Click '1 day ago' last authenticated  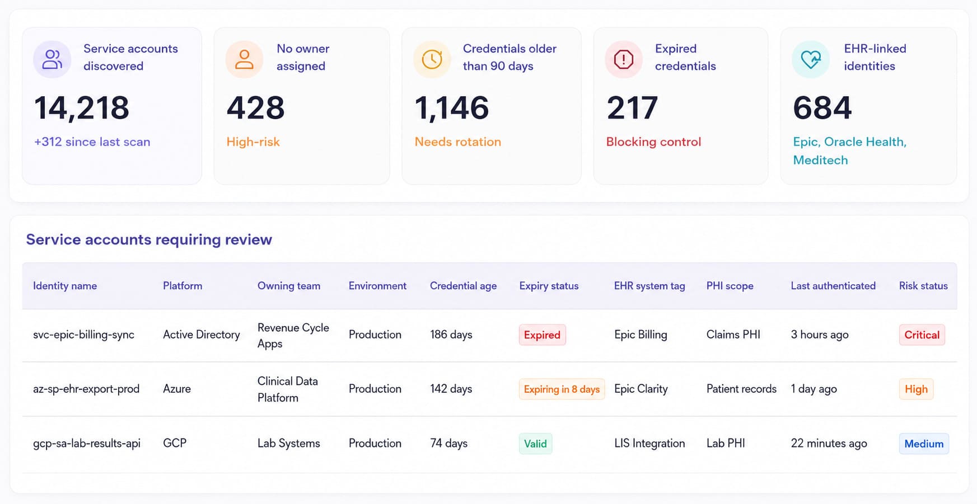[x=814, y=389]
